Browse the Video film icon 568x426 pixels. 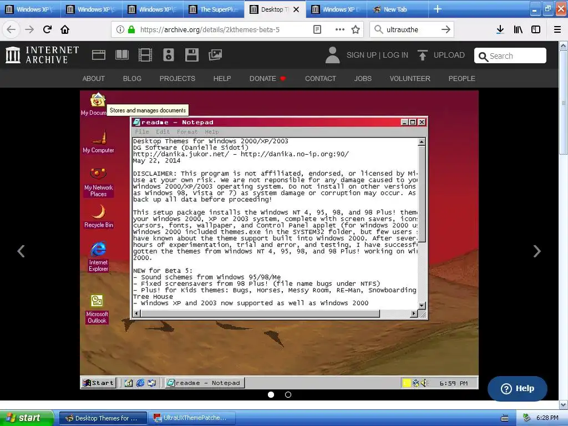(145, 55)
